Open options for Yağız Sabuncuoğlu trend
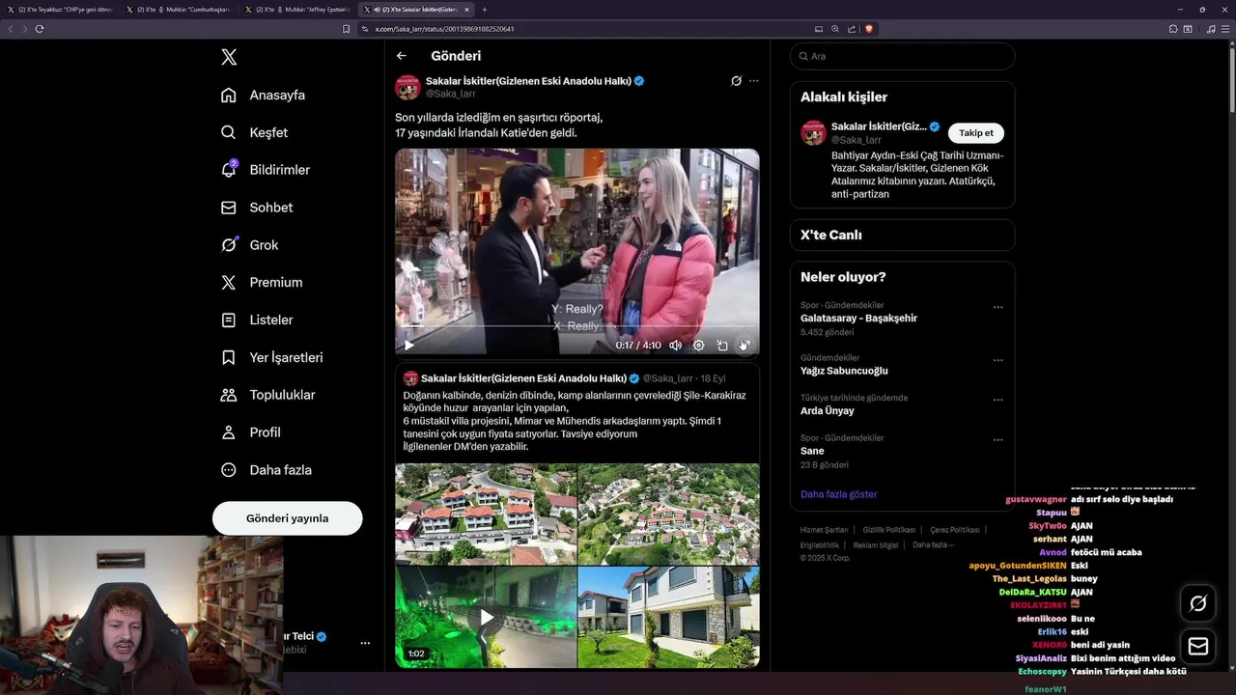1236x695 pixels. tap(998, 360)
